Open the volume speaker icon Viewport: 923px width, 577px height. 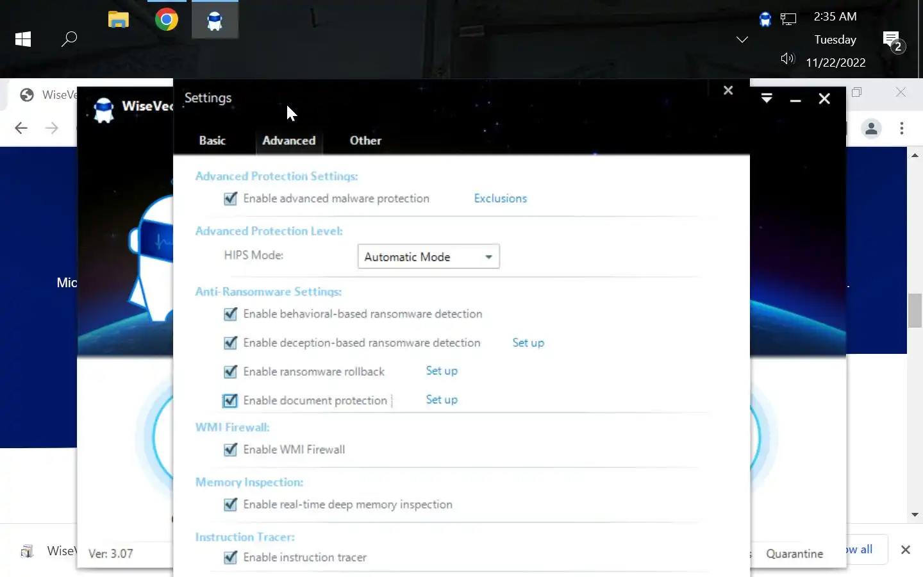coord(788,59)
